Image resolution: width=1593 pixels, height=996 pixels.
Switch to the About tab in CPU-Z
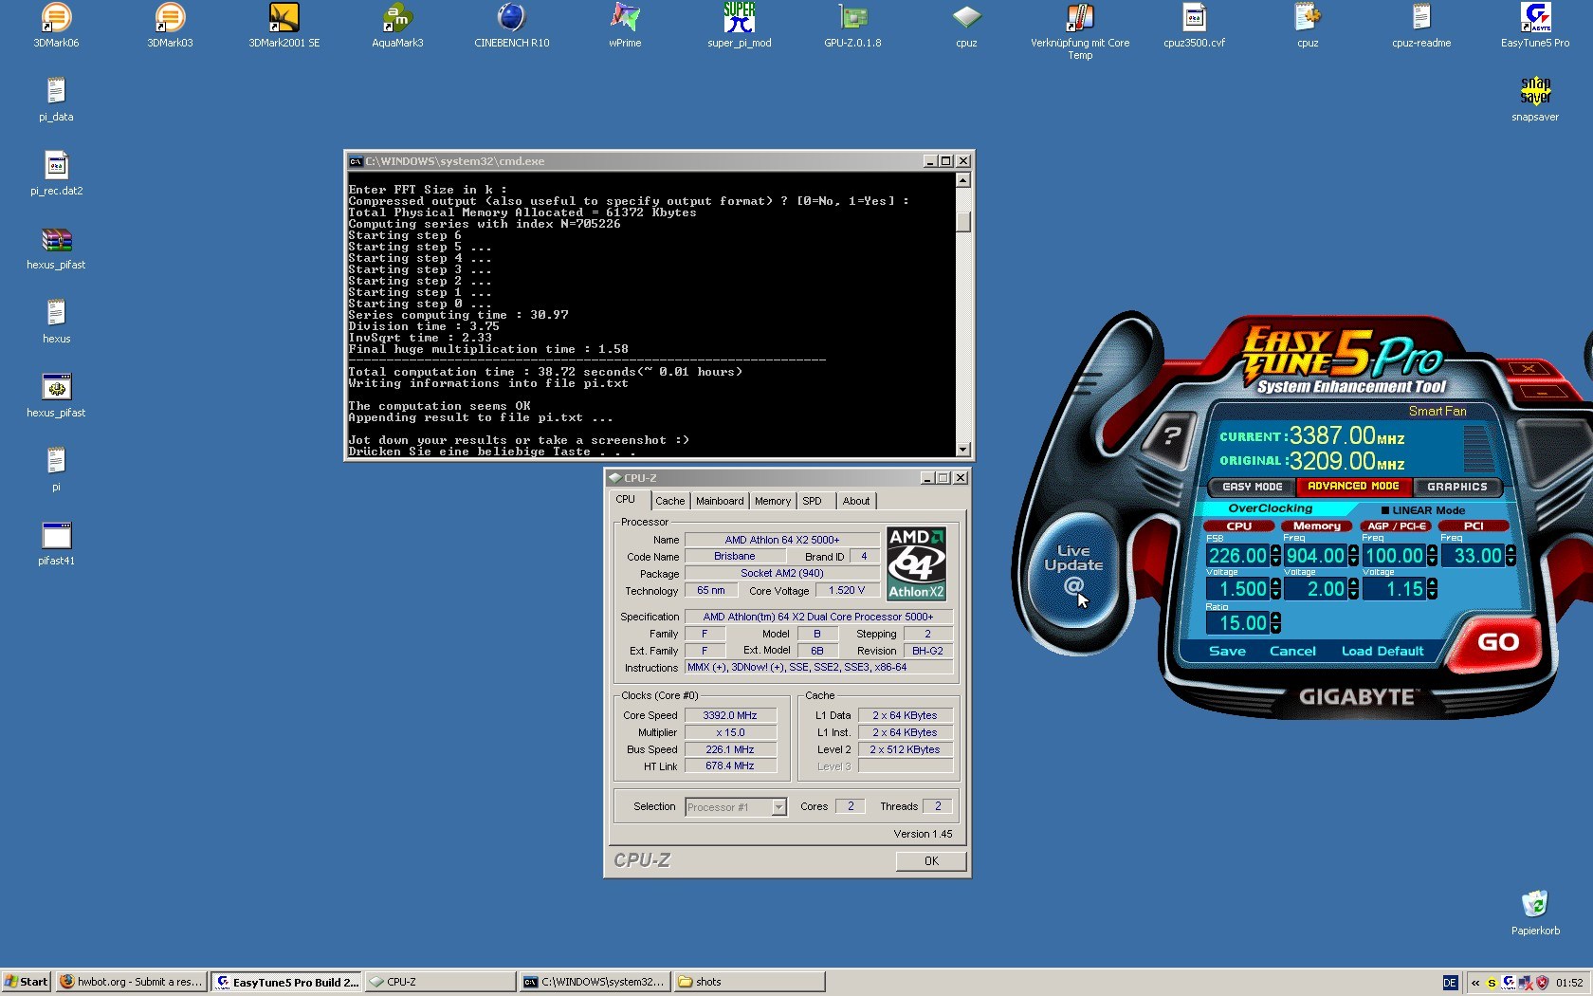[856, 501]
